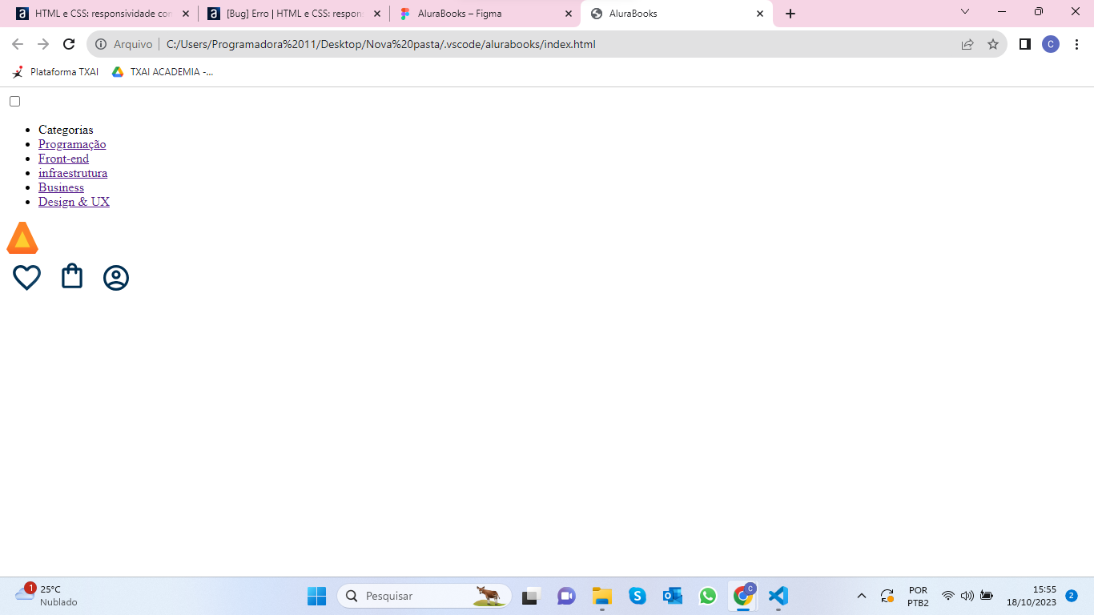Click the user profile circle icon

pos(116,277)
